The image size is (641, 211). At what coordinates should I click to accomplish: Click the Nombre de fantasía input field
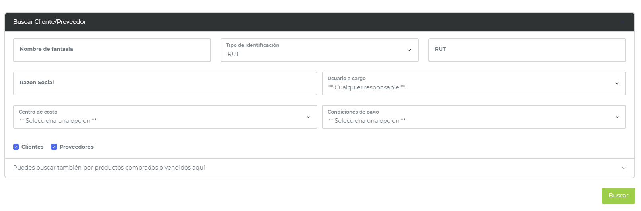coord(112,50)
